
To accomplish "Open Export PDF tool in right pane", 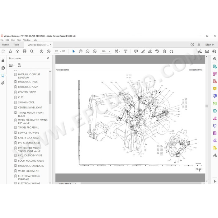I will point(215,66).
